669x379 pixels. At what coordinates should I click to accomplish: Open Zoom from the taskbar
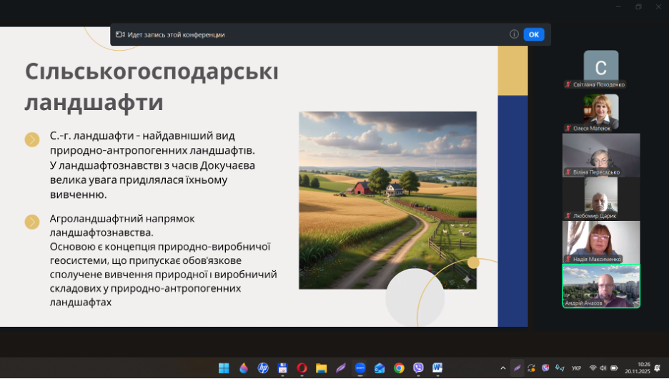tap(360, 368)
